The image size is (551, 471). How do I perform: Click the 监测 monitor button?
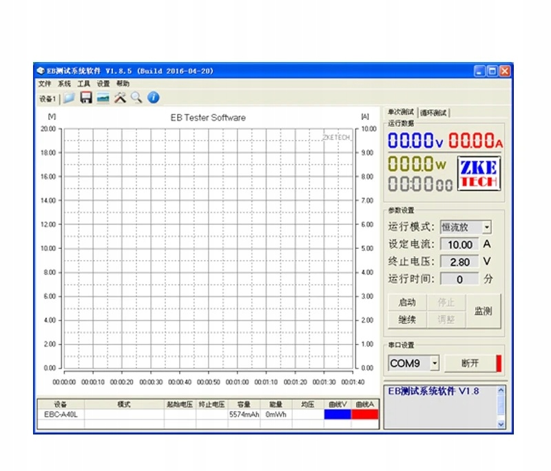(484, 311)
